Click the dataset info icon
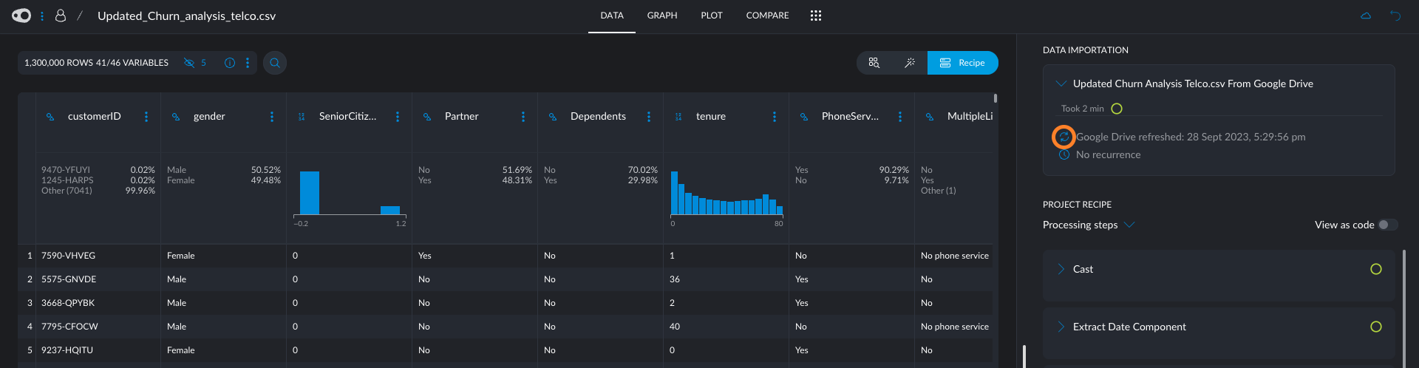The height and width of the screenshot is (368, 1419). tap(230, 63)
